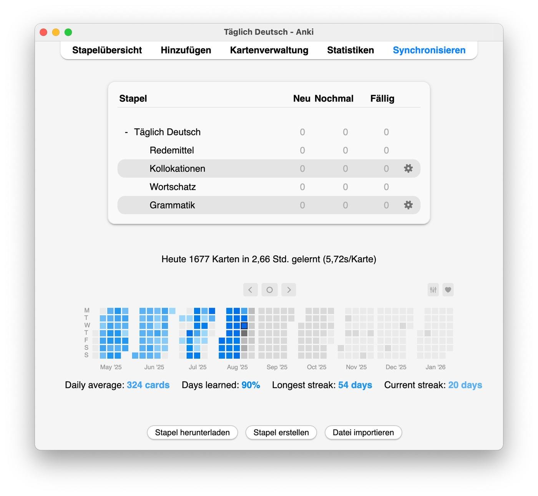Click Current streak 20 days
538x496 pixels.
click(433, 385)
